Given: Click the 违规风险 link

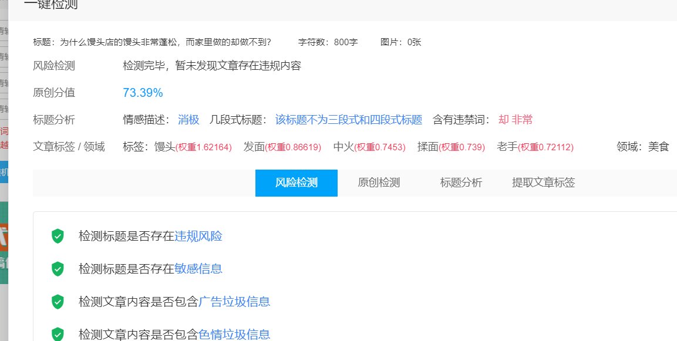Looking at the screenshot, I should [198, 236].
